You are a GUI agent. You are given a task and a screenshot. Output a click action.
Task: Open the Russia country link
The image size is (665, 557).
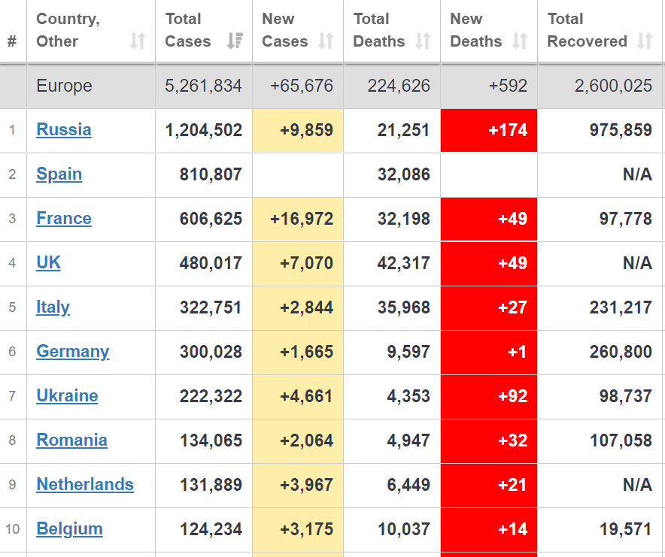64,130
